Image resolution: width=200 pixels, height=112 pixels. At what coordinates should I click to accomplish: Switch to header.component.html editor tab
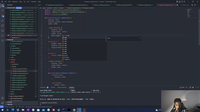pyautogui.click(x=124, y=5)
